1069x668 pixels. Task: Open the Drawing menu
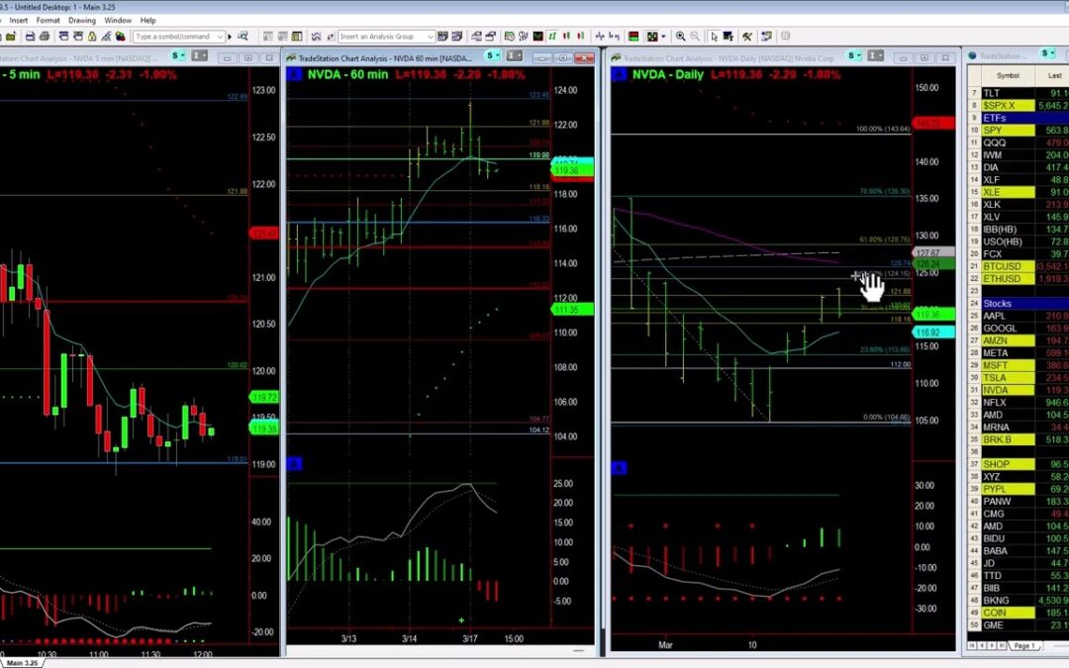(x=82, y=20)
